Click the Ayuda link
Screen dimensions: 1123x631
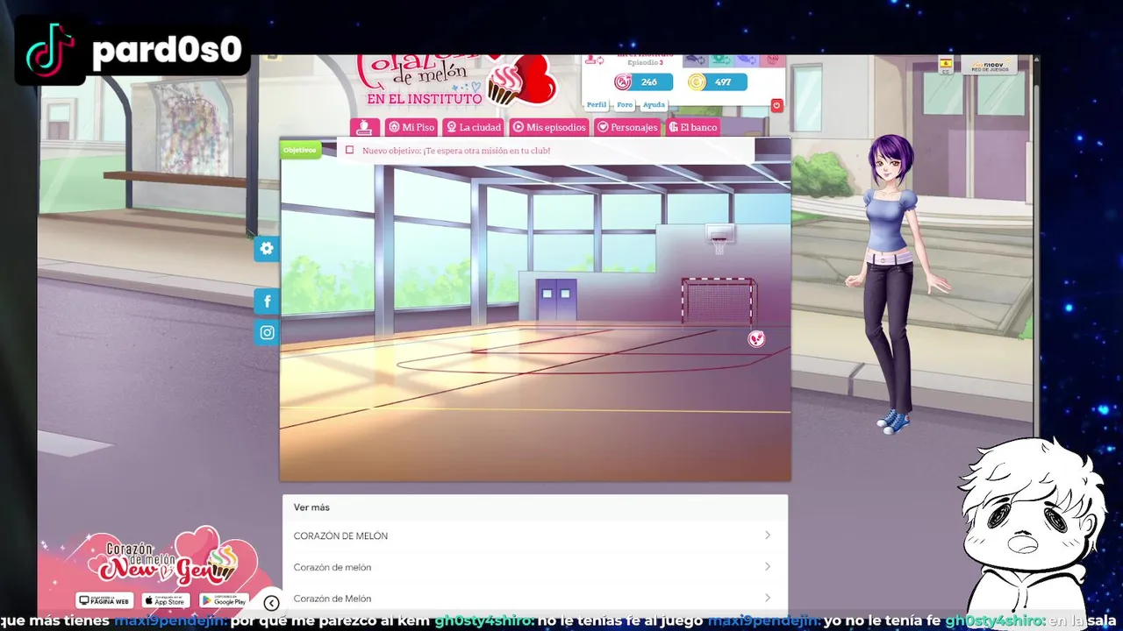coord(654,104)
